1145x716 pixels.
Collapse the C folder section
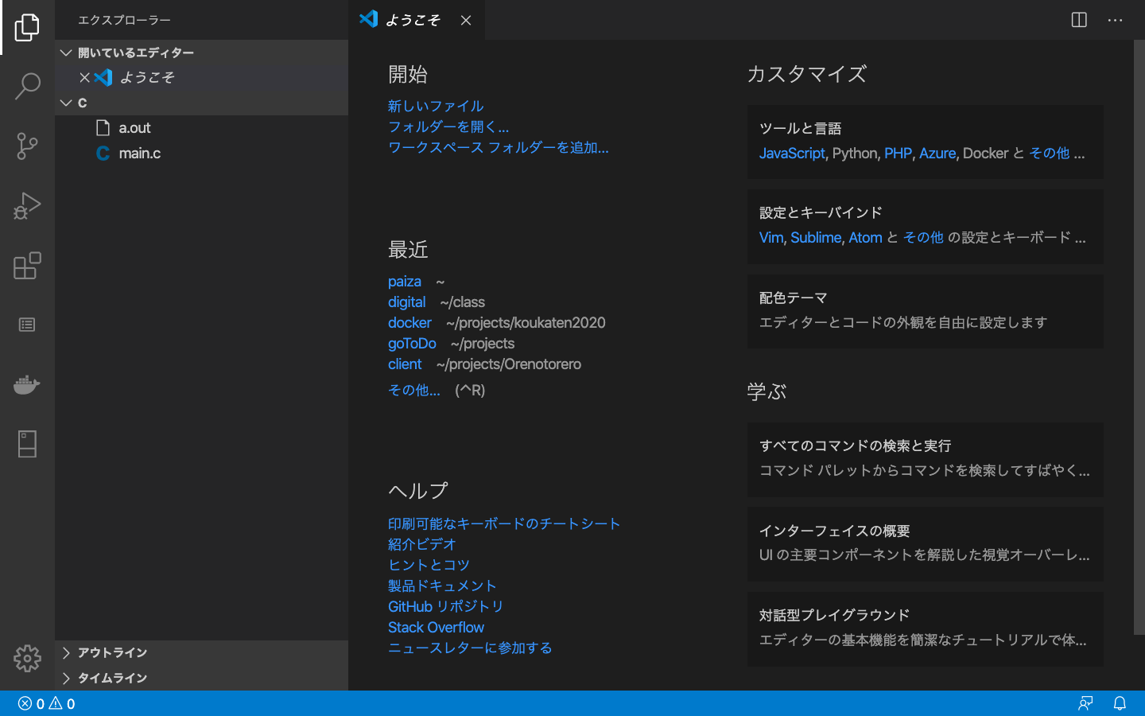[201, 103]
